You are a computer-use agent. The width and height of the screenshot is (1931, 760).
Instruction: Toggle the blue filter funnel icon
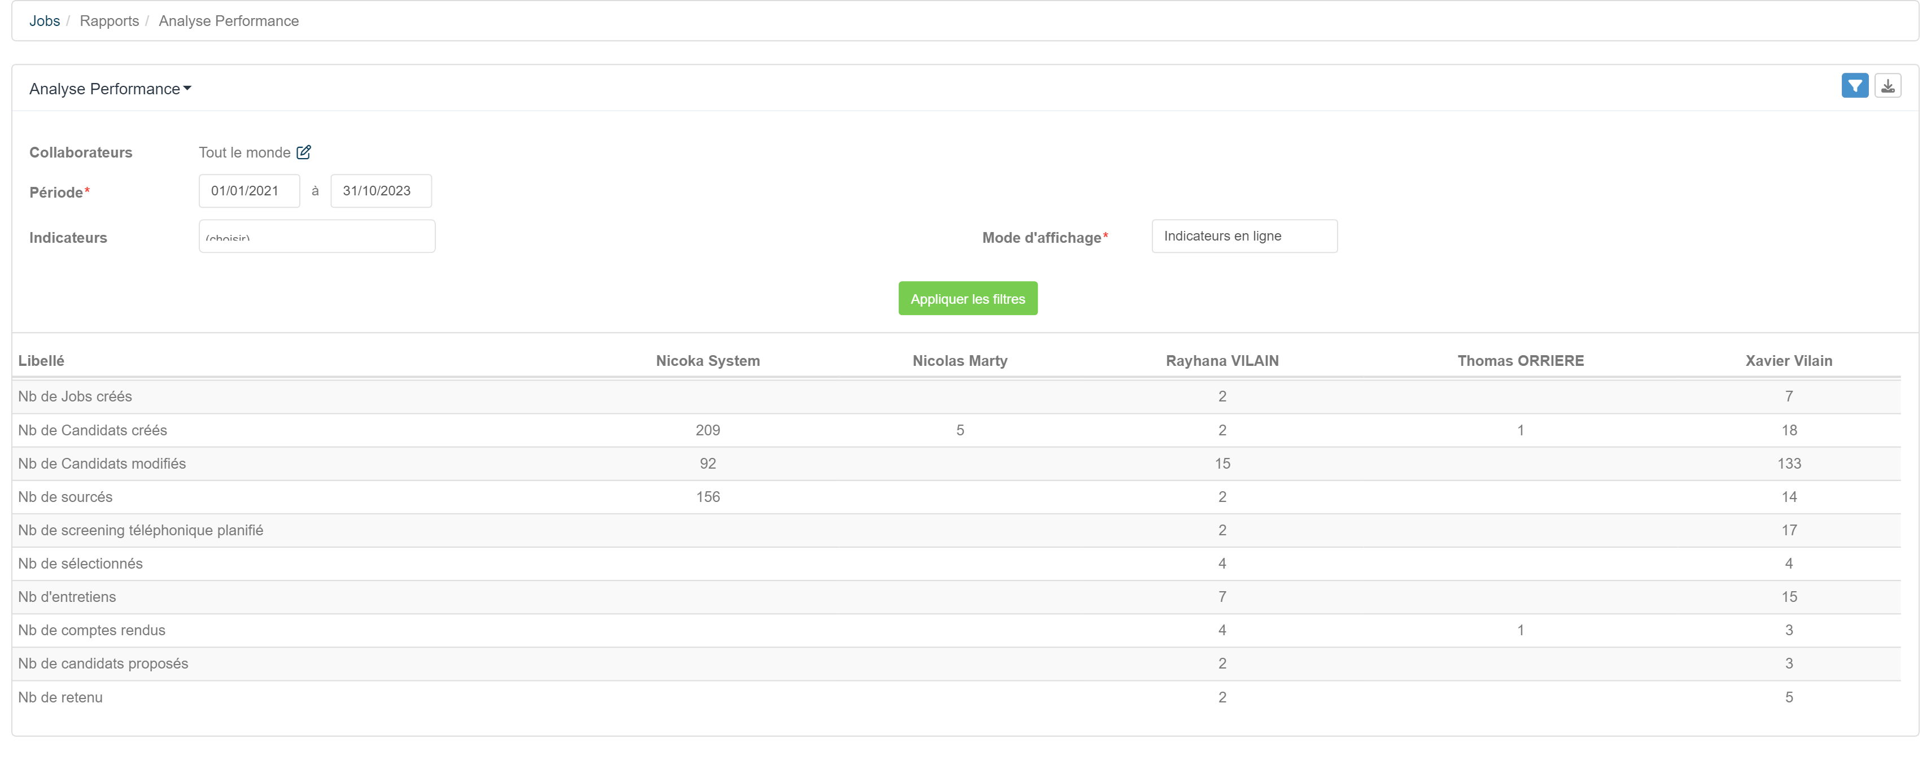point(1855,86)
